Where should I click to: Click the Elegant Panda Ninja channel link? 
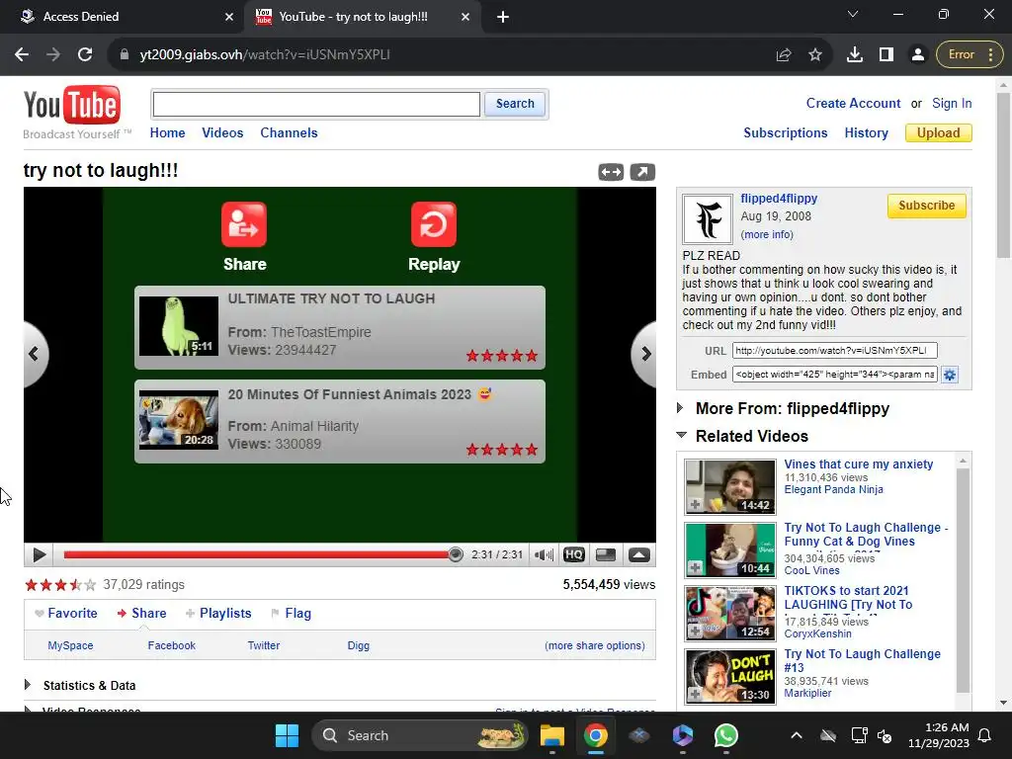(x=834, y=489)
